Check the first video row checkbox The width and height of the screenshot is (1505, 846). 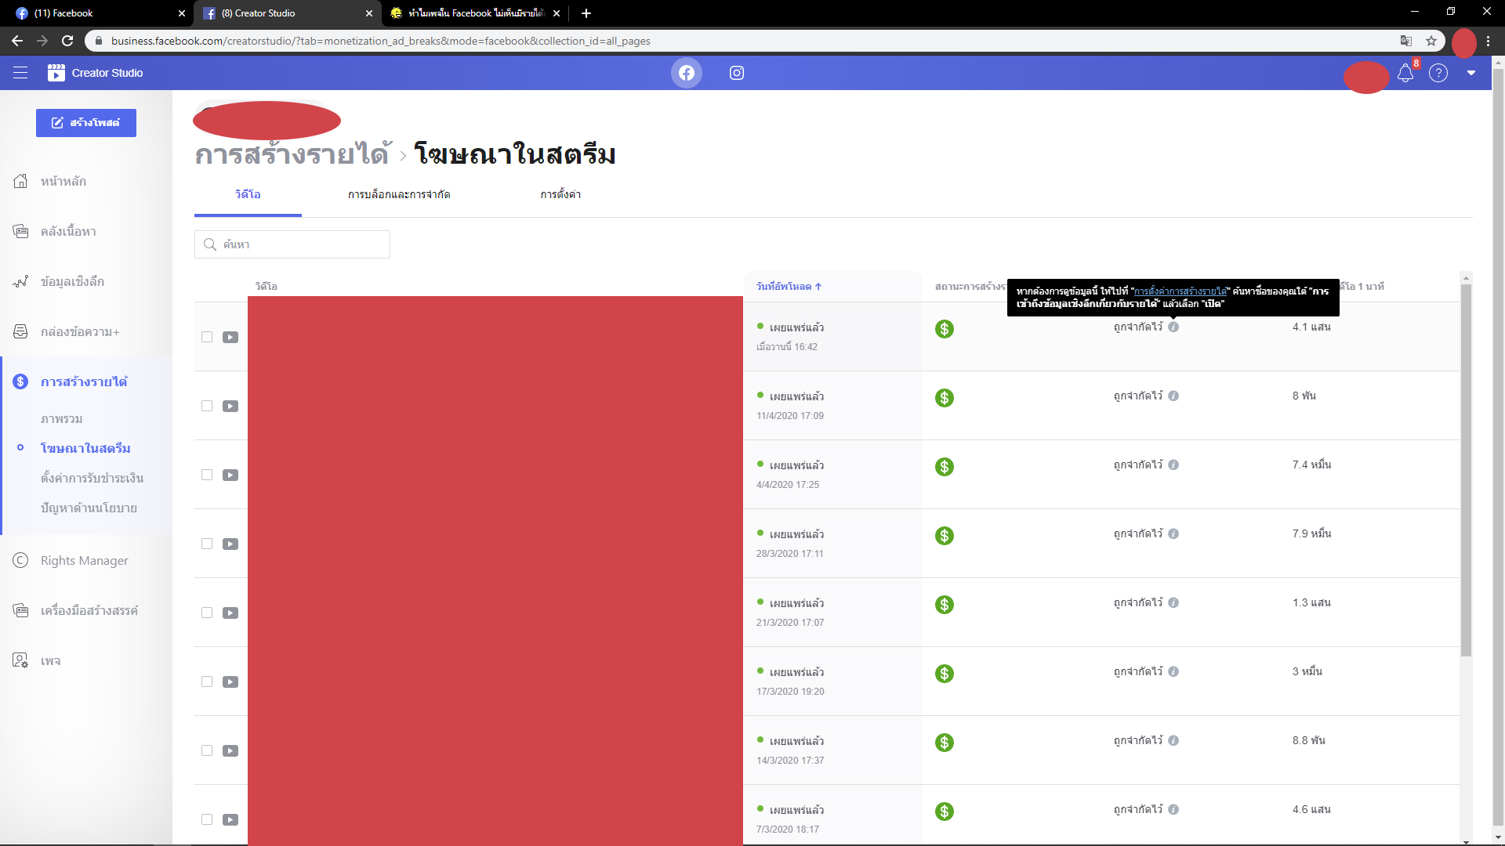click(x=207, y=337)
